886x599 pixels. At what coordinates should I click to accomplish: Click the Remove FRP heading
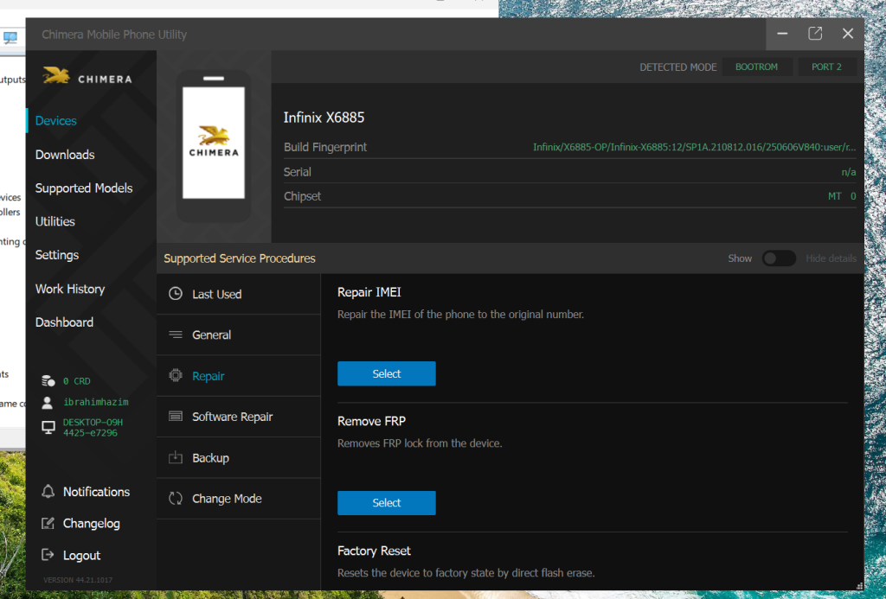coord(371,421)
